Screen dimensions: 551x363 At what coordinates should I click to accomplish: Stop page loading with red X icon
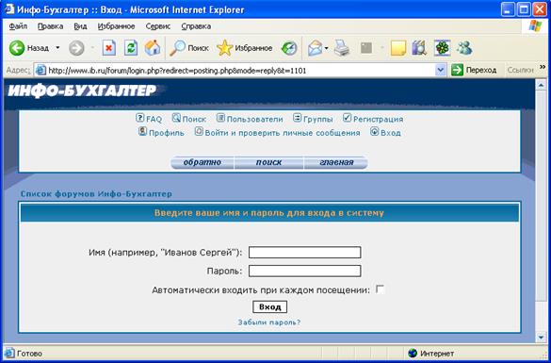click(109, 48)
